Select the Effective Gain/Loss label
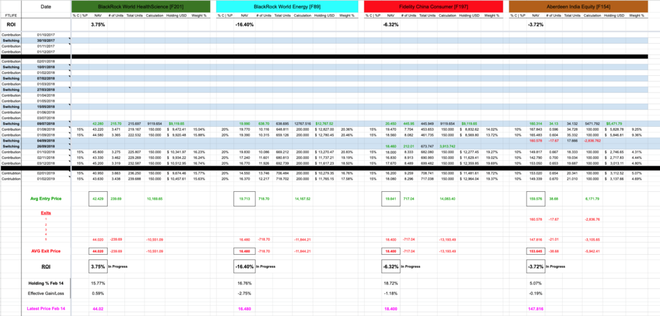660x316 pixels. (46, 292)
